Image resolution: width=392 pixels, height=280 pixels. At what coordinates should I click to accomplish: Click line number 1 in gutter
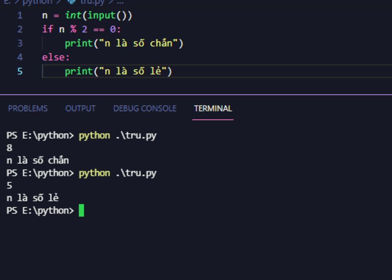coord(20,16)
